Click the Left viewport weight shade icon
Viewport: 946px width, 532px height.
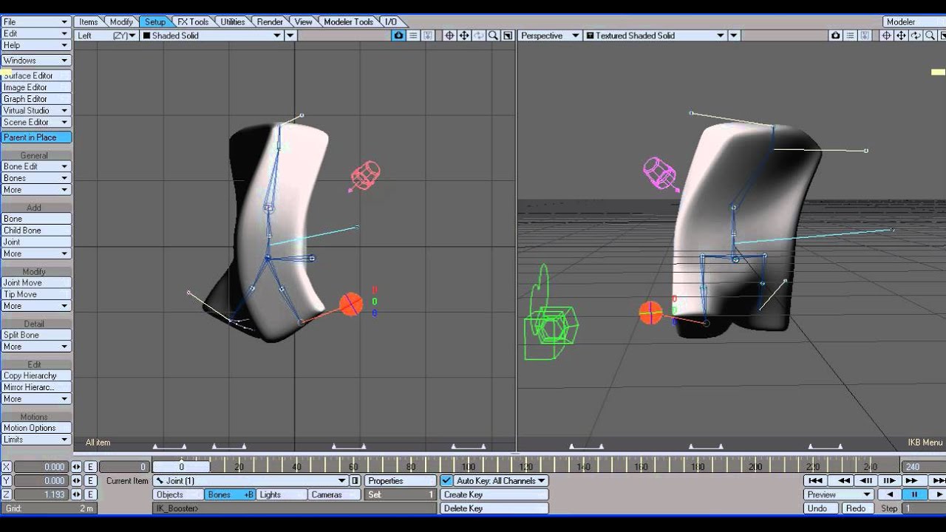[428, 35]
